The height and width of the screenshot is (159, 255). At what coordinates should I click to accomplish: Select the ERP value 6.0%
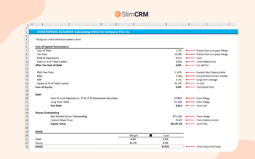[x=178, y=80]
